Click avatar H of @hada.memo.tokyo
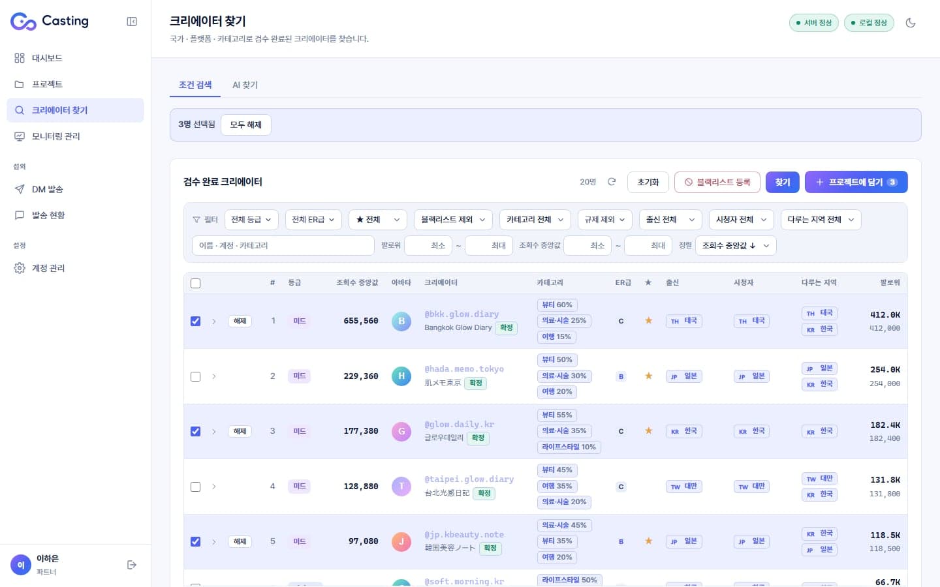The width and height of the screenshot is (940, 587). click(401, 376)
